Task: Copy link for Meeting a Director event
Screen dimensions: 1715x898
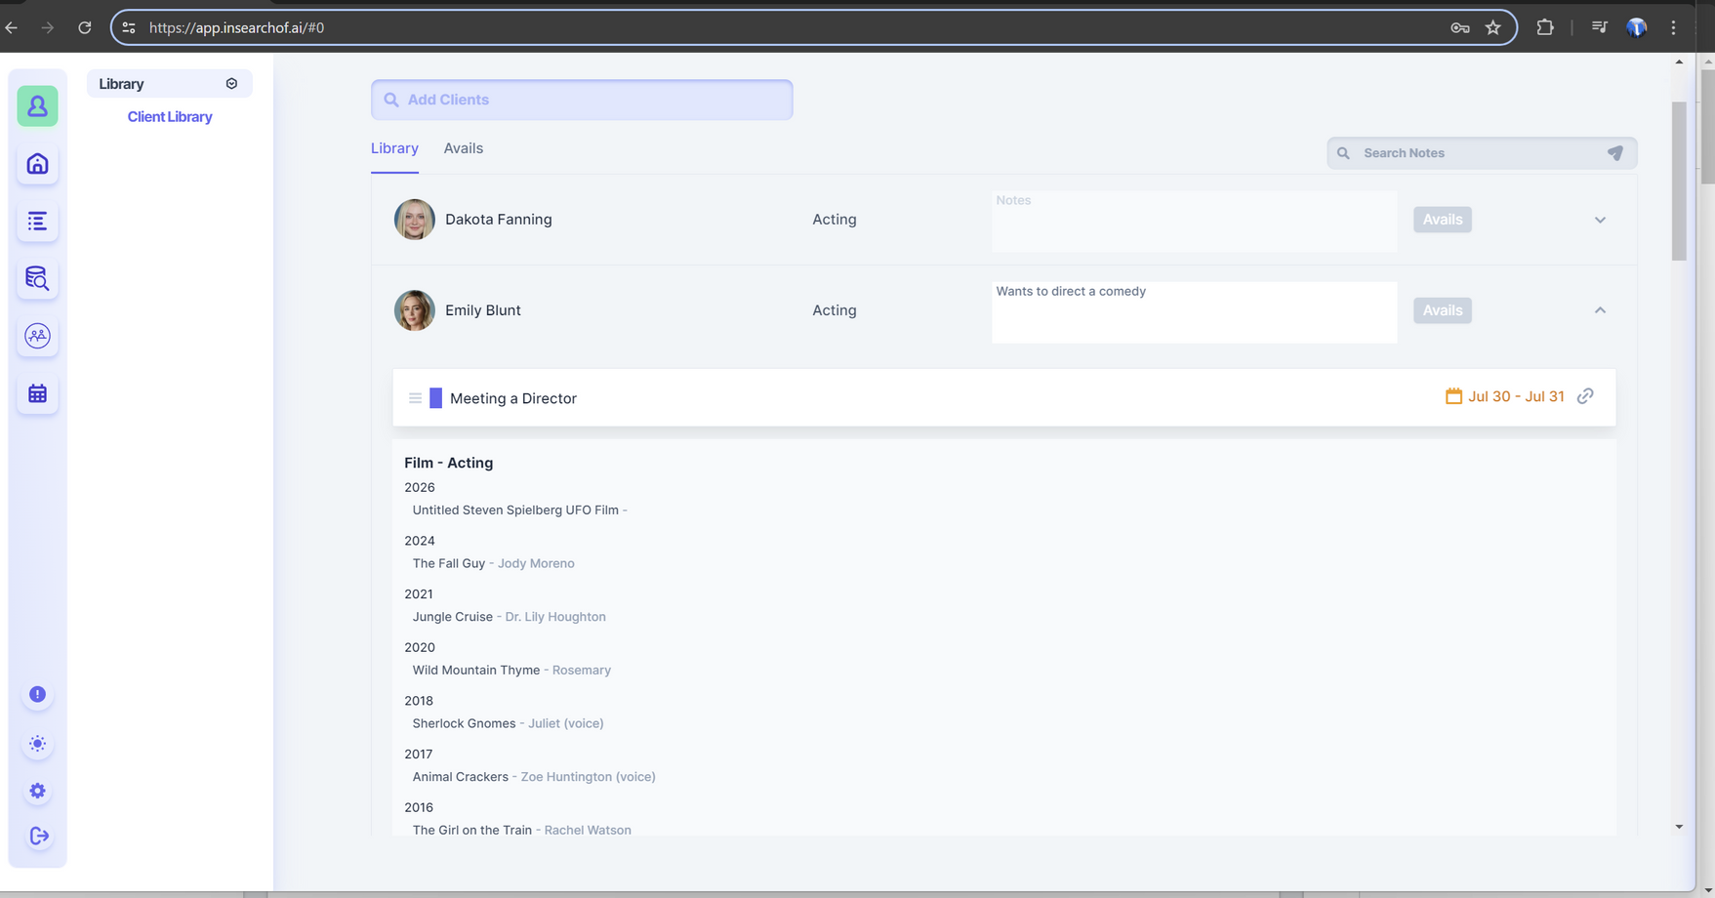Action: 1585,396
